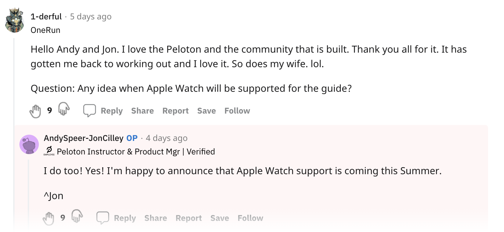Follow the Apple Watch question thread
This screenshot has height=232, width=504.
(x=237, y=110)
